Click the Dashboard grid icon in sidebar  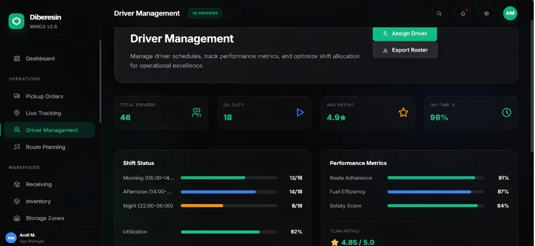point(17,59)
